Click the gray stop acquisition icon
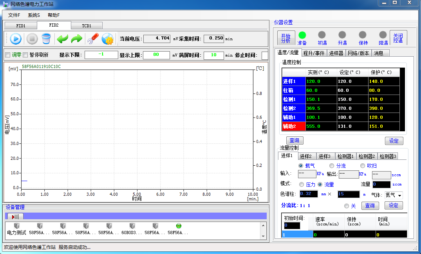The width and height of the screenshot is (421, 254). pyautogui.click(x=32, y=39)
